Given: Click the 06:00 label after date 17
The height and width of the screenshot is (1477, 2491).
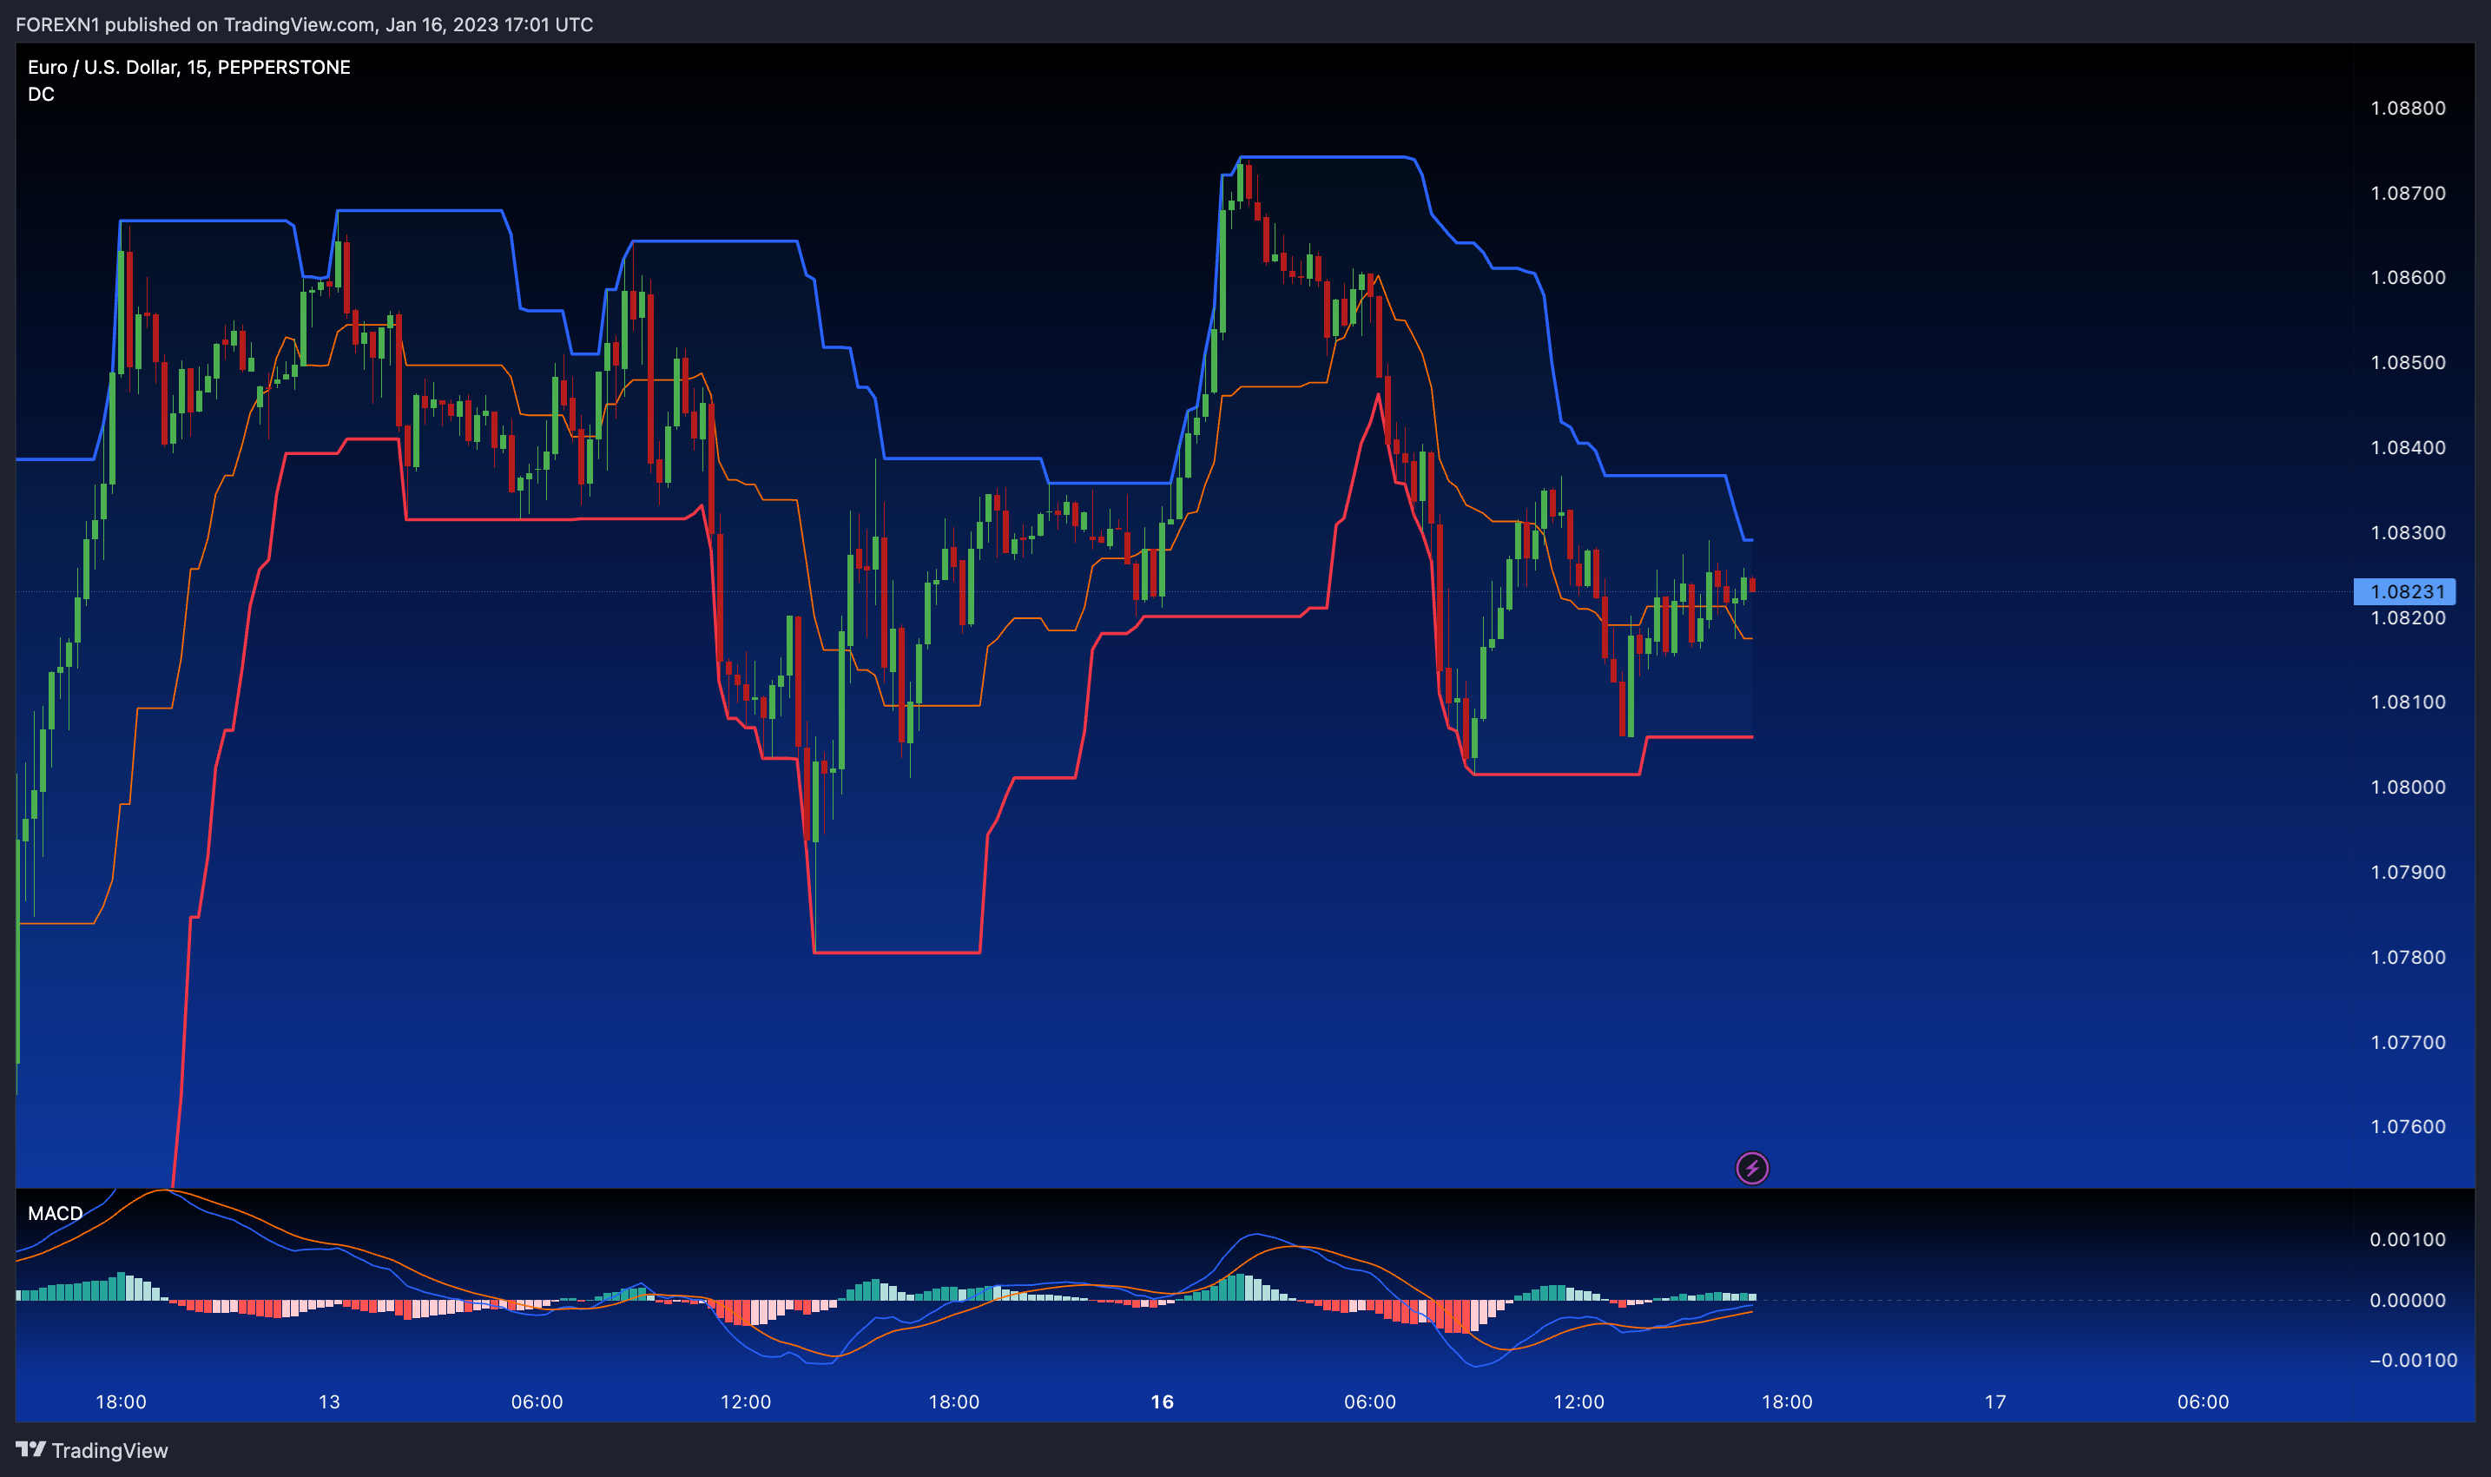Looking at the screenshot, I should coord(2203,1402).
